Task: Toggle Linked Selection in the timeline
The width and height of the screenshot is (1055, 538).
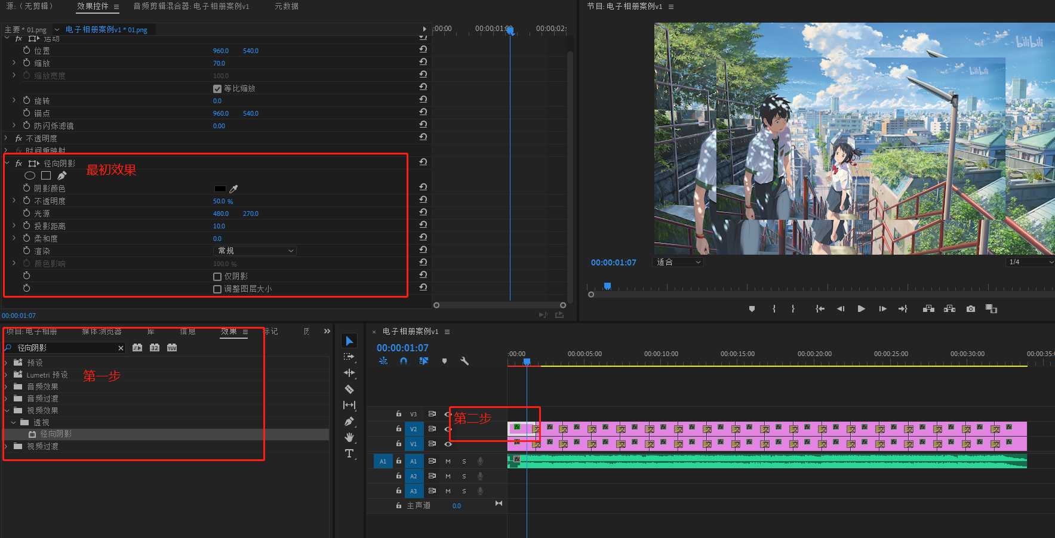Action: (424, 361)
